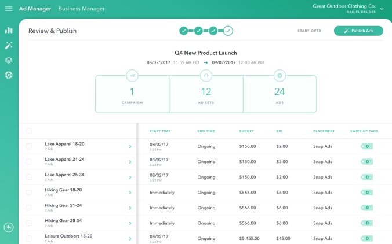Sort by Swipe-Up Tags column header

364,131
